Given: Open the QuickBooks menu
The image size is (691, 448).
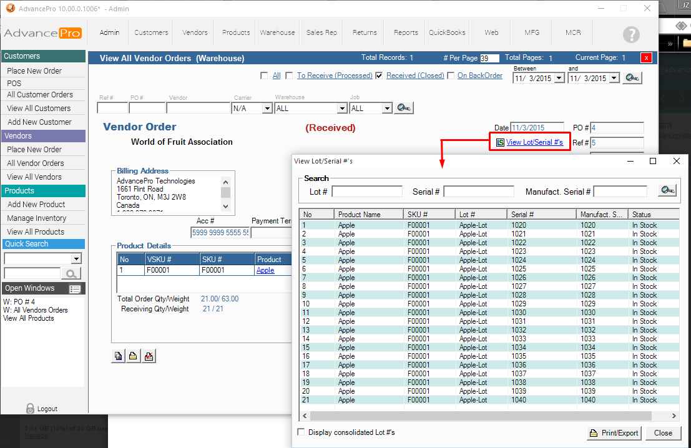Looking at the screenshot, I should pyautogui.click(x=447, y=32).
